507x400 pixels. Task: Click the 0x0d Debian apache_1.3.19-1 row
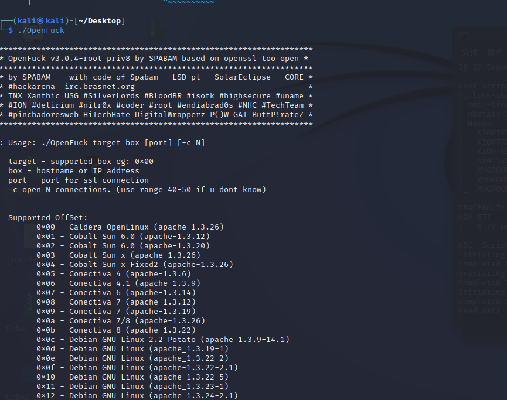pyautogui.click(x=132, y=349)
